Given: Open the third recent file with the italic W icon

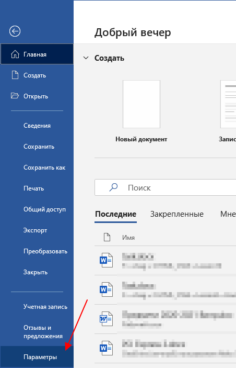Looking at the screenshot, I should coord(166,319).
